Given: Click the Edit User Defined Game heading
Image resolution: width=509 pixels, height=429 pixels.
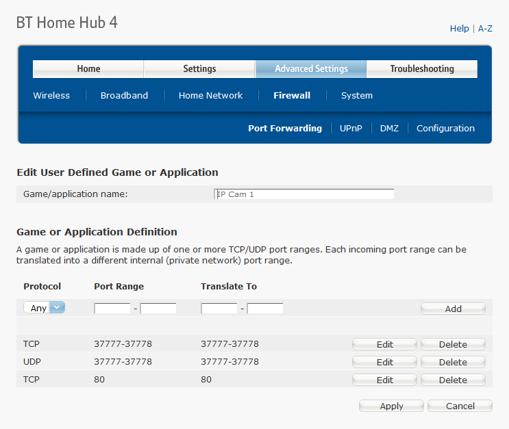Looking at the screenshot, I should 118,172.
